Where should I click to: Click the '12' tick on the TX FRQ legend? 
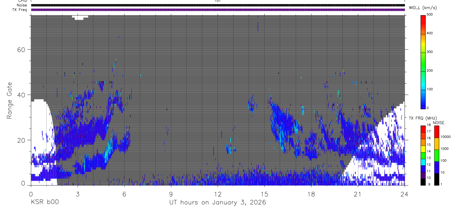coord(429,164)
